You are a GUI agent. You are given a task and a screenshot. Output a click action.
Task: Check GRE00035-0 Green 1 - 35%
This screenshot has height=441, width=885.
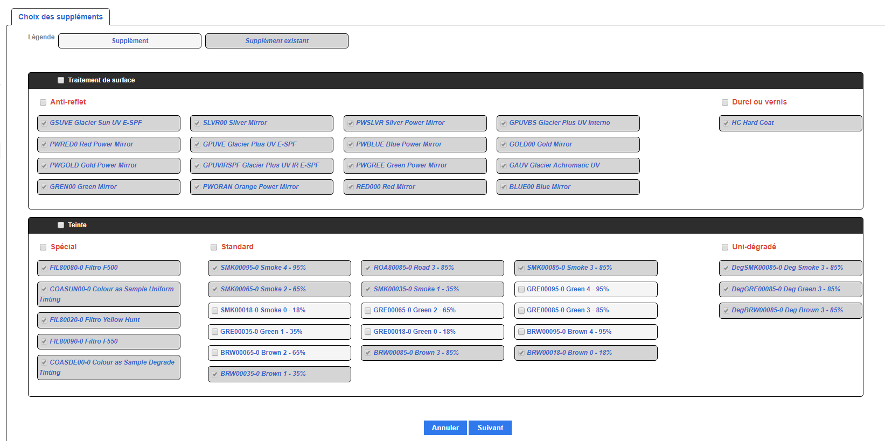(215, 332)
